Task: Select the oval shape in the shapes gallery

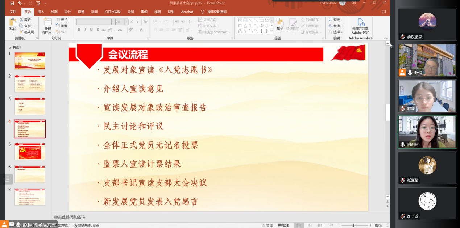Action: tap(267, 20)
